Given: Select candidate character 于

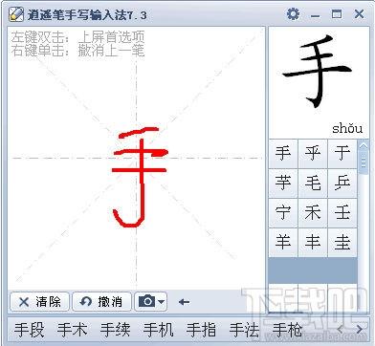Looking at the screenshot, I should (x=342, y=154).
